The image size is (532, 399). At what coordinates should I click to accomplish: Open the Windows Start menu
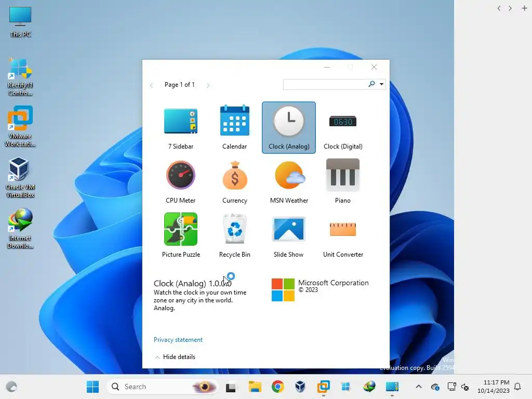point(92,387)
